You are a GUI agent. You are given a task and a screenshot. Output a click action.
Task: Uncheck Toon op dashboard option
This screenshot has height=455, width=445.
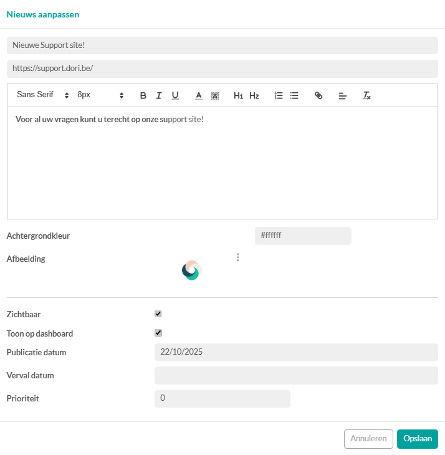(158, 333)
